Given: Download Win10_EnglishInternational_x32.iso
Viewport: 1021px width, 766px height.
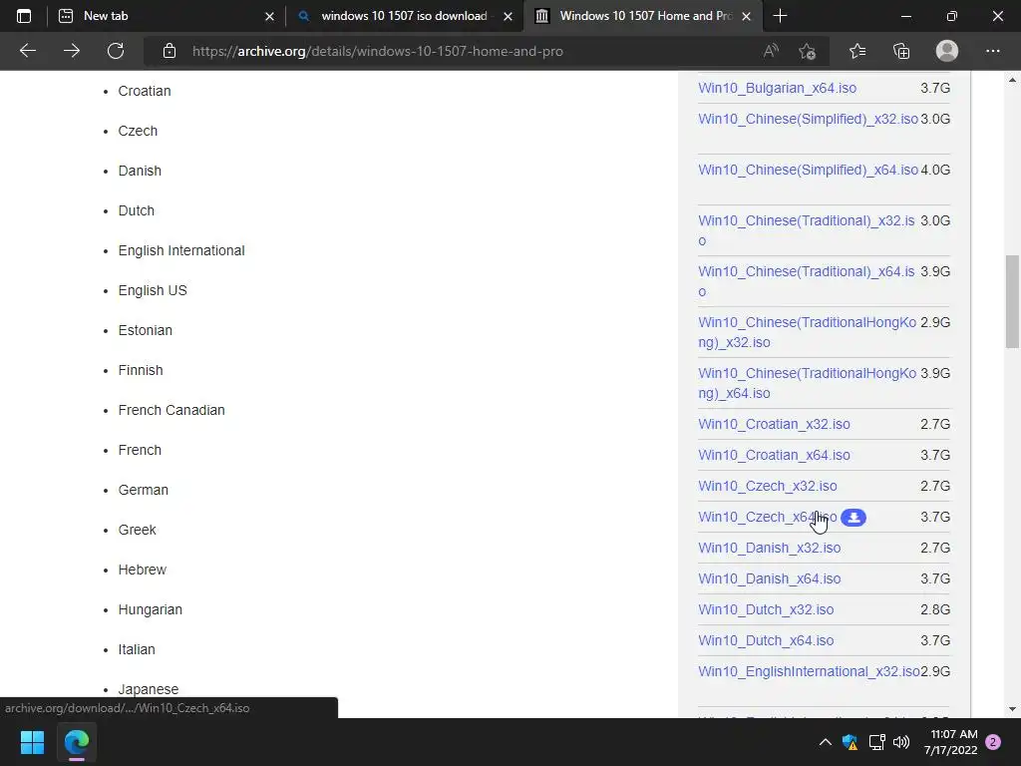Looking at the screenshot, I should [x=809, y=671].
